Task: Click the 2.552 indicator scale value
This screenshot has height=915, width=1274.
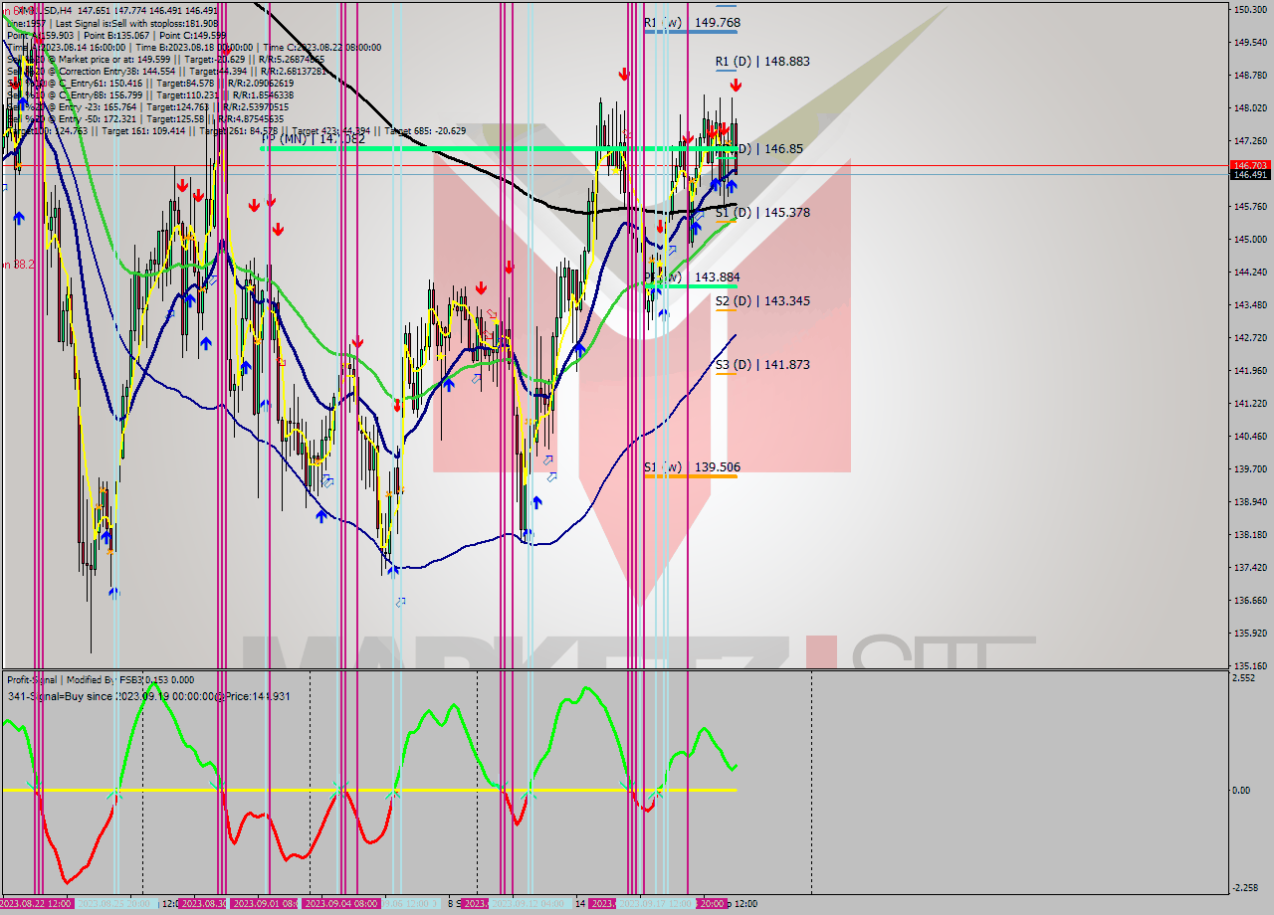Action: 1244,678
